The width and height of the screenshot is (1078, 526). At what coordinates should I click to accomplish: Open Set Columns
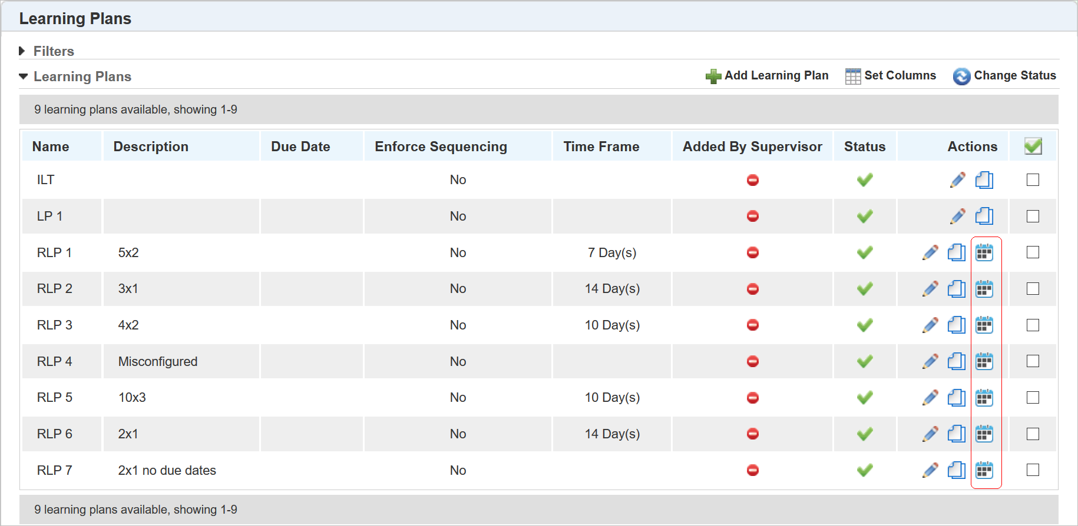890,76
